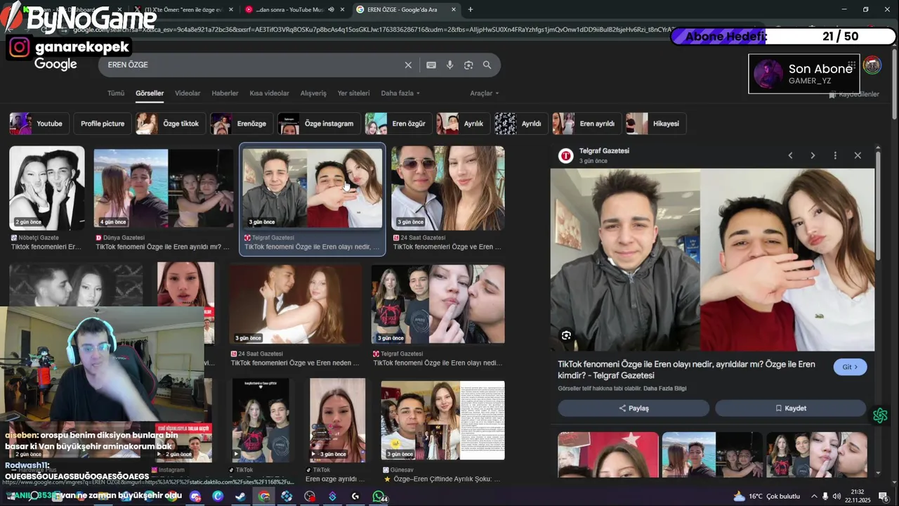Open the on-screen keyboard input tool
Screen dimensions: 899x506
431,65
